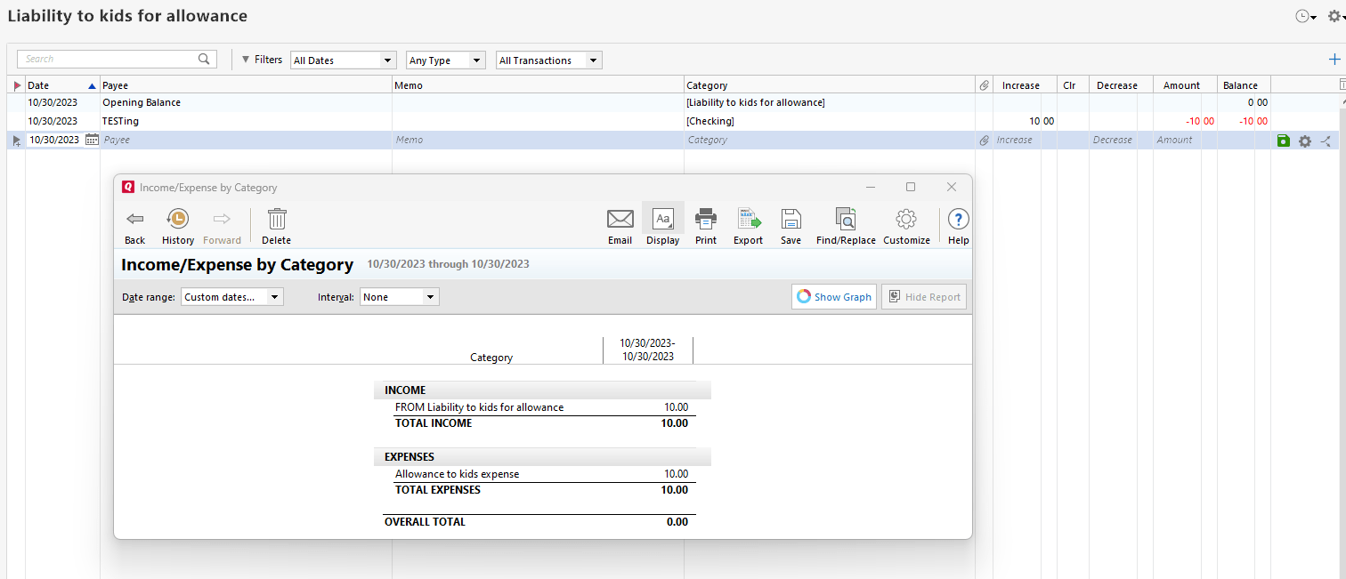
Task: Toggle Hide Report view
Action: pos(924,296)
